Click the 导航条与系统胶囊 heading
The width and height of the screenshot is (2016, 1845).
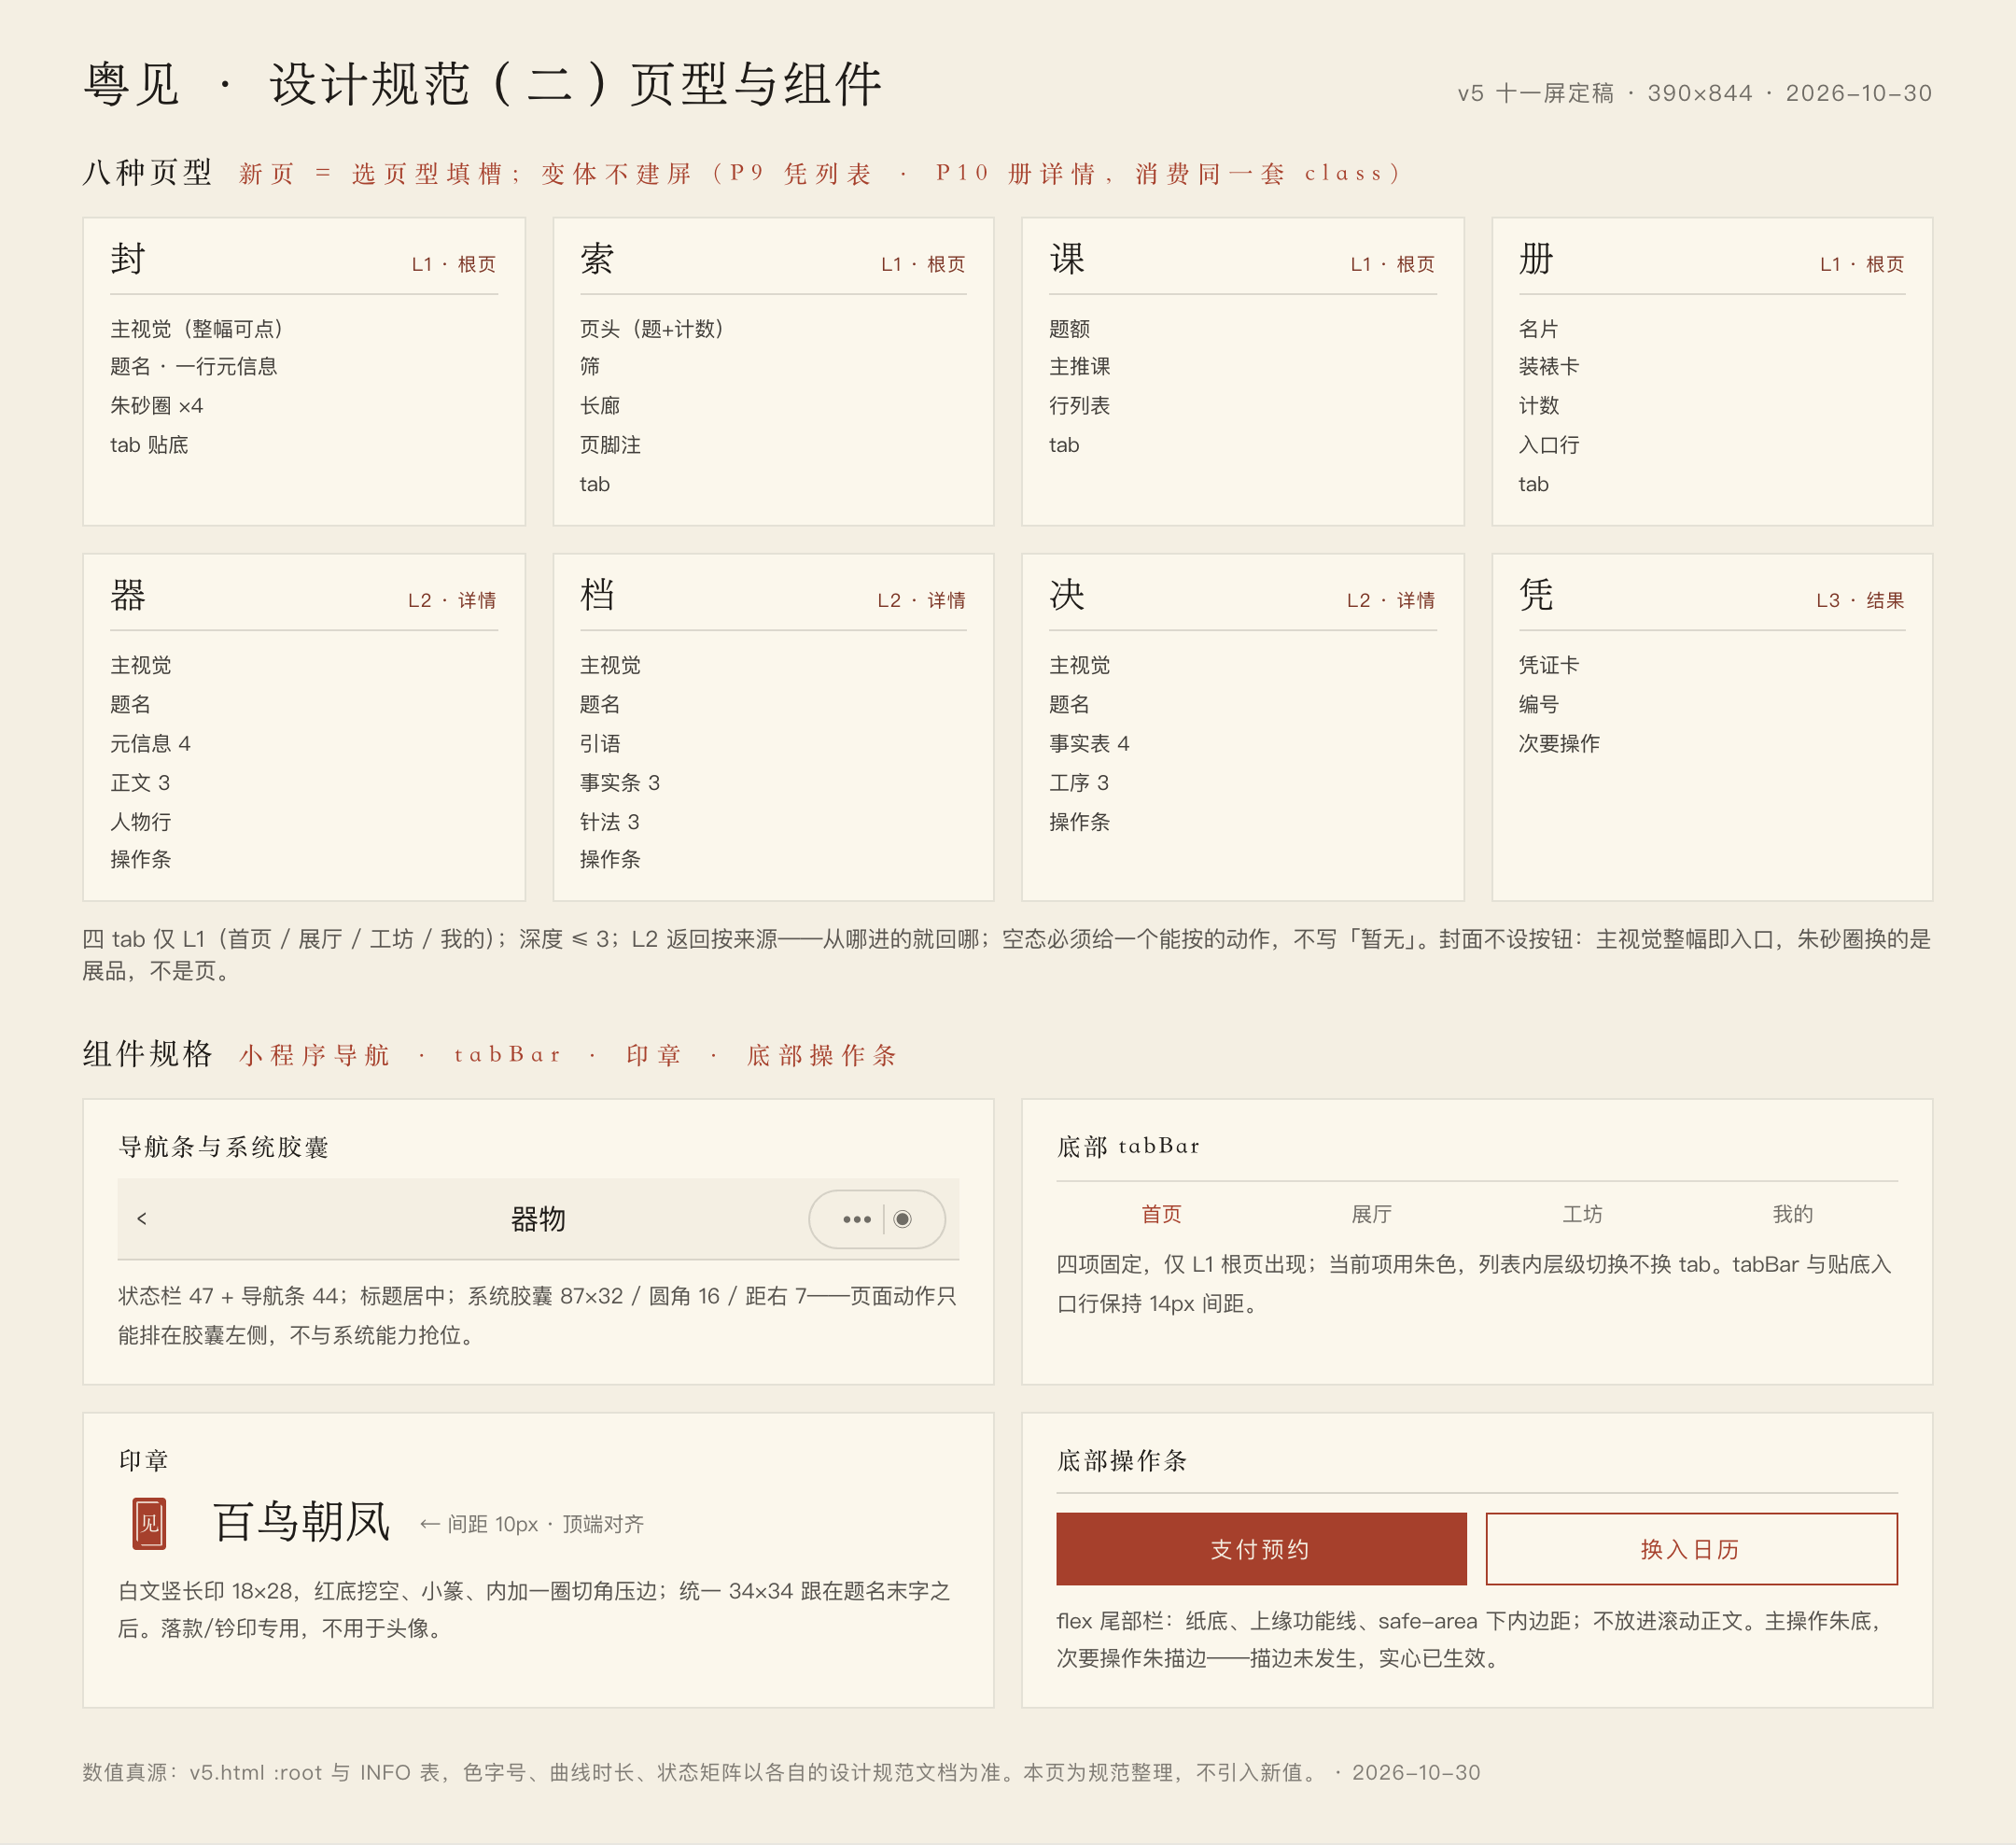223,1147
